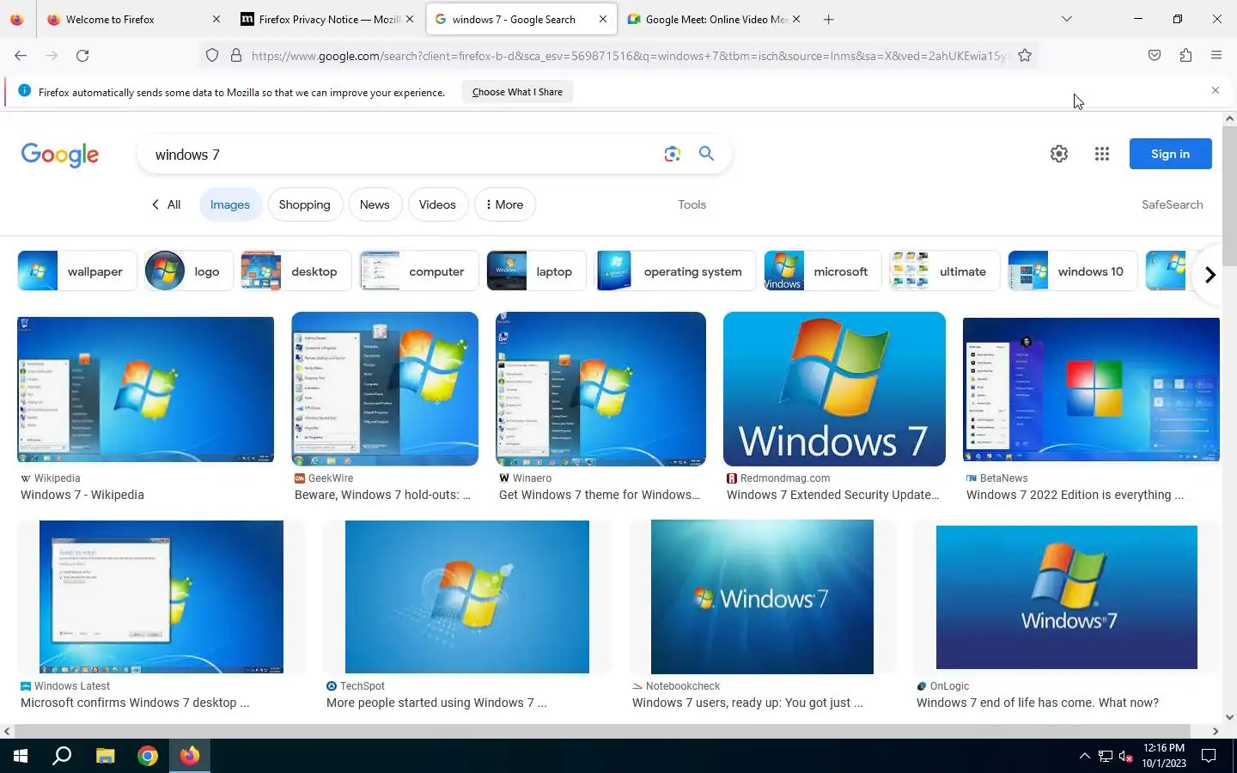Filter by the wallpaper chip
The width and height of the screenshot is (1237, 773).
click(77, 271)
